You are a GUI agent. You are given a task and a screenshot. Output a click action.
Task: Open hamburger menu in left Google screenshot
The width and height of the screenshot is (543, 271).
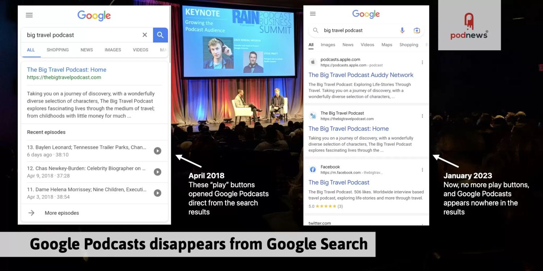pyautogui.click(x=29, y=15)
